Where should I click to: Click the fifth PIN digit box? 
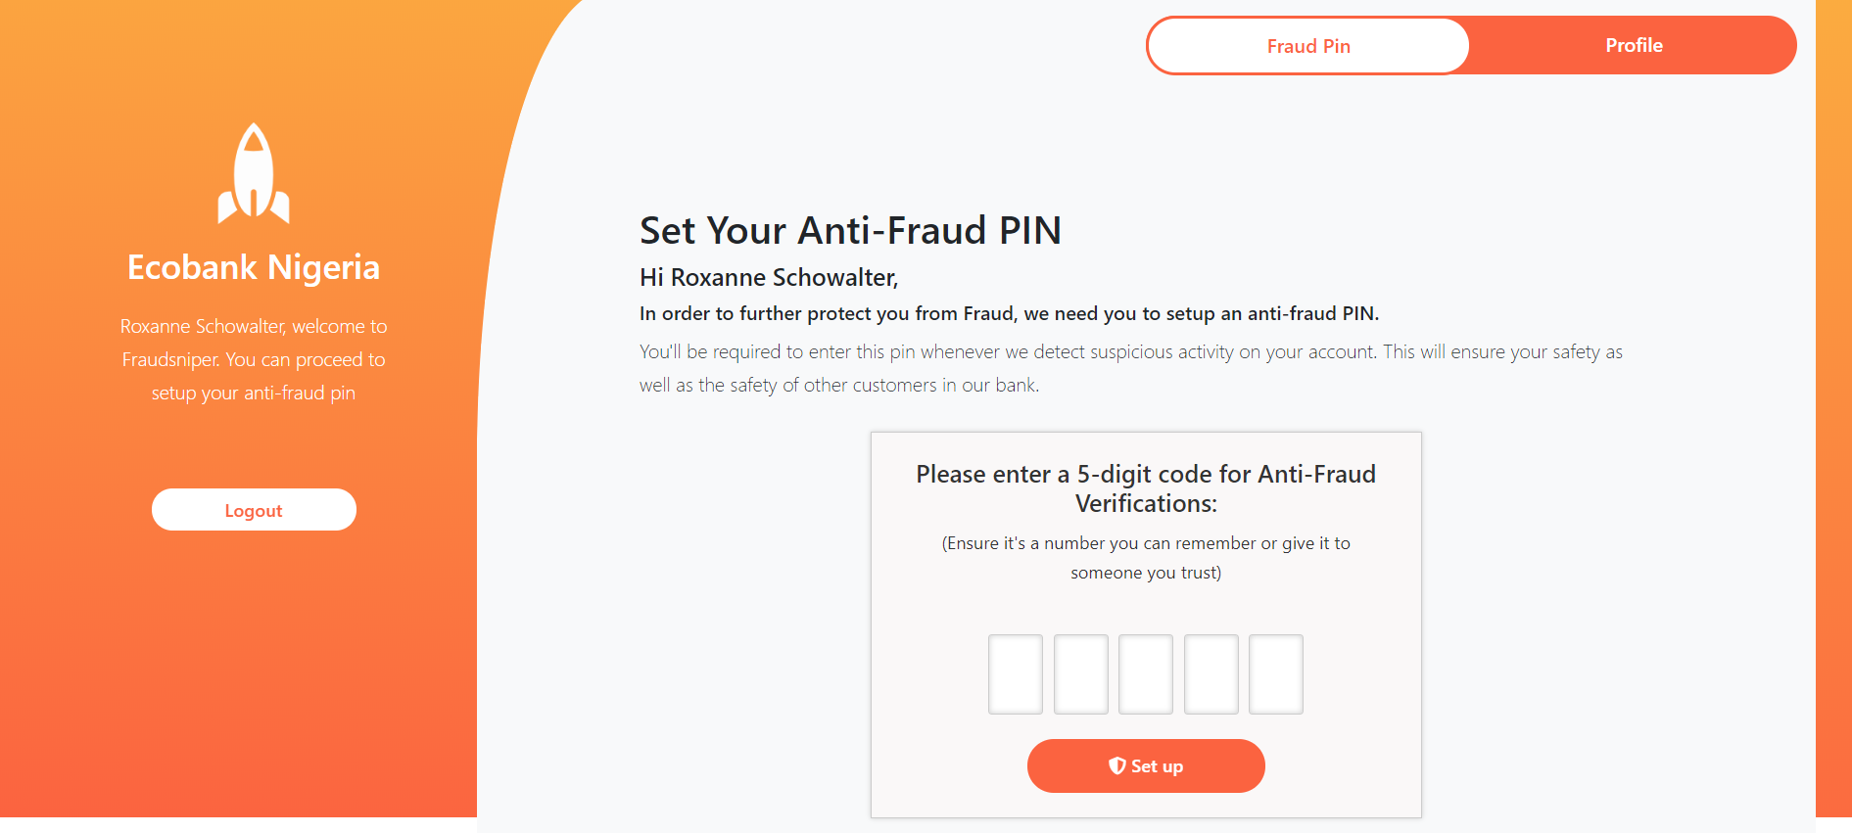coord(1276,673)
